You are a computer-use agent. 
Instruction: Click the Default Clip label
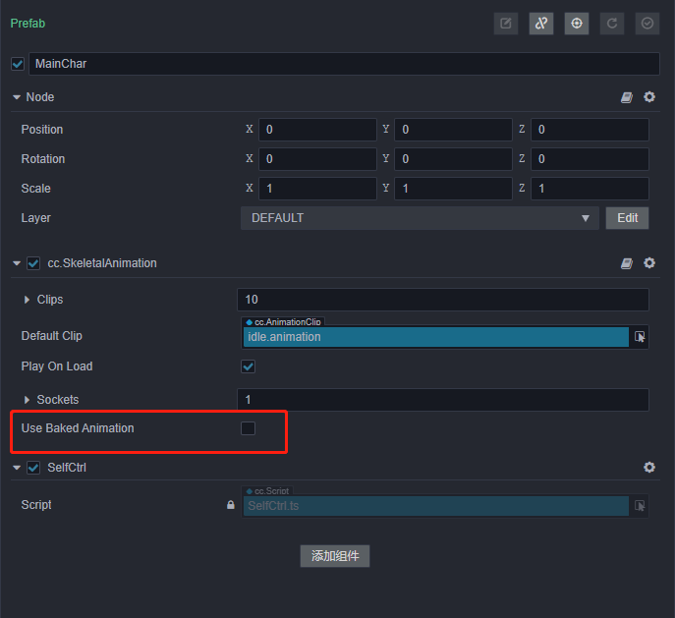coord(52,336)
